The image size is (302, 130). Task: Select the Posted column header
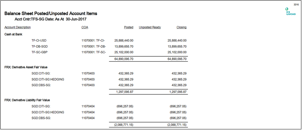coord(129,27)
